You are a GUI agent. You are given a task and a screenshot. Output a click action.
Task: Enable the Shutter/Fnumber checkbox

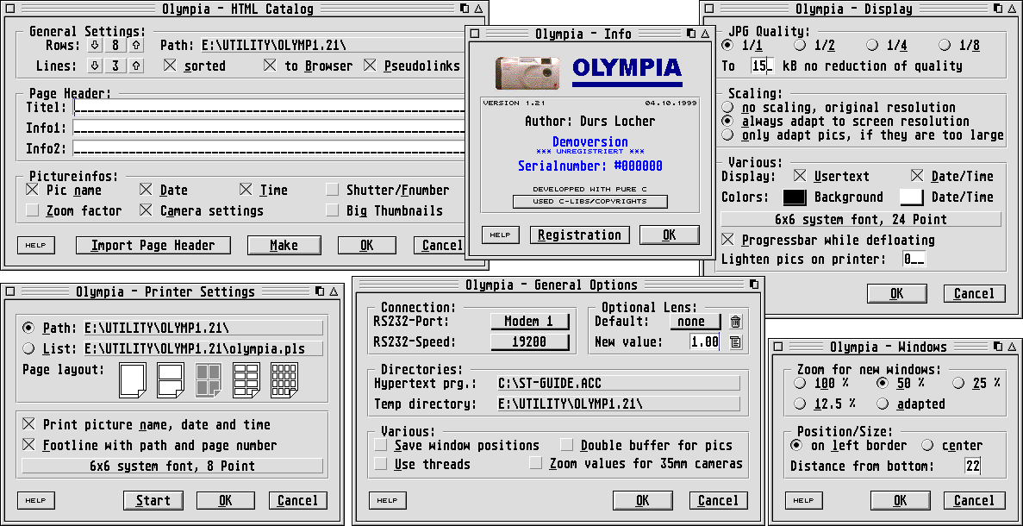pos(333,190)
